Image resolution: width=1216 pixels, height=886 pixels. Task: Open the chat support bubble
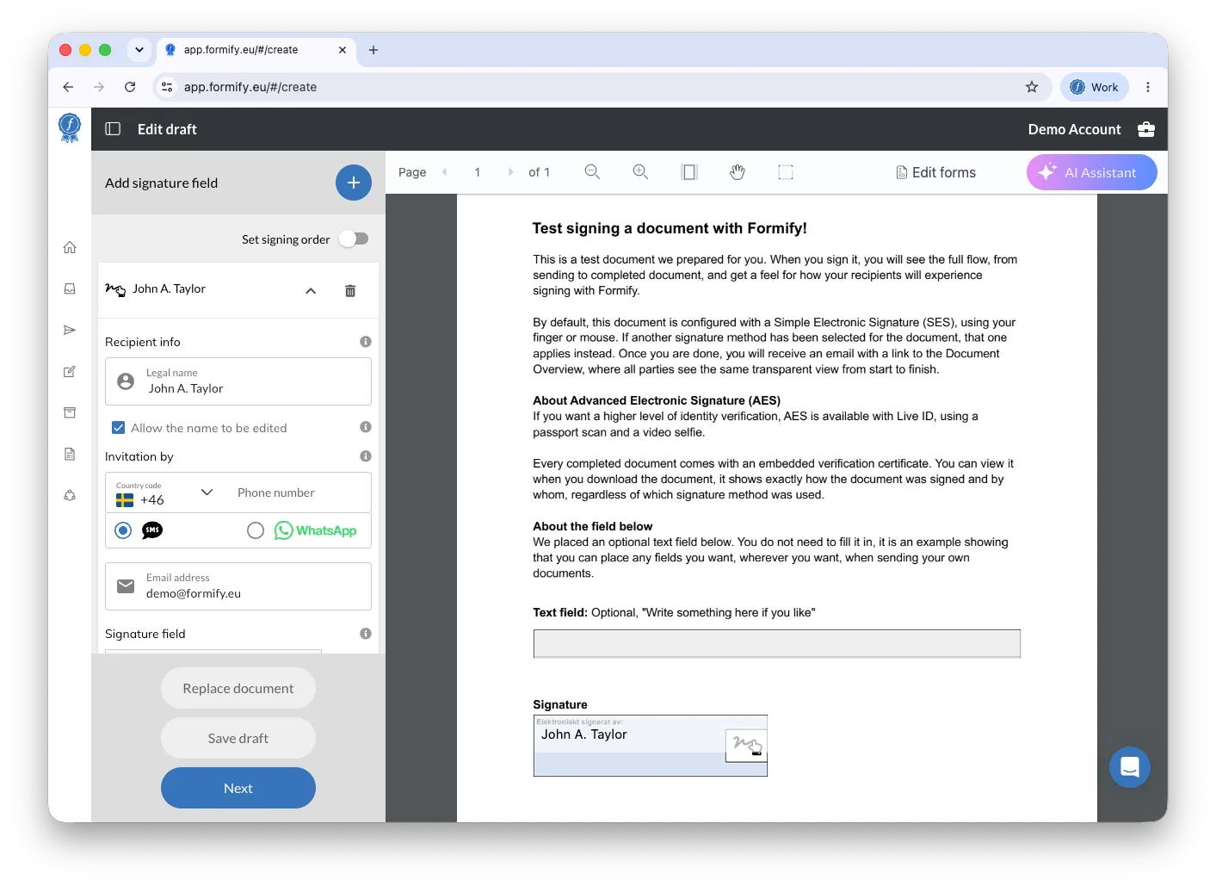click(x=1130, y=767)
